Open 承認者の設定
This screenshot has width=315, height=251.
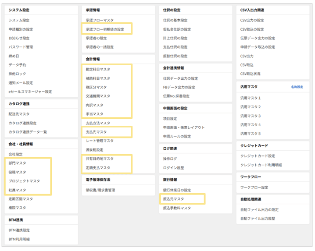click(96, 38)
